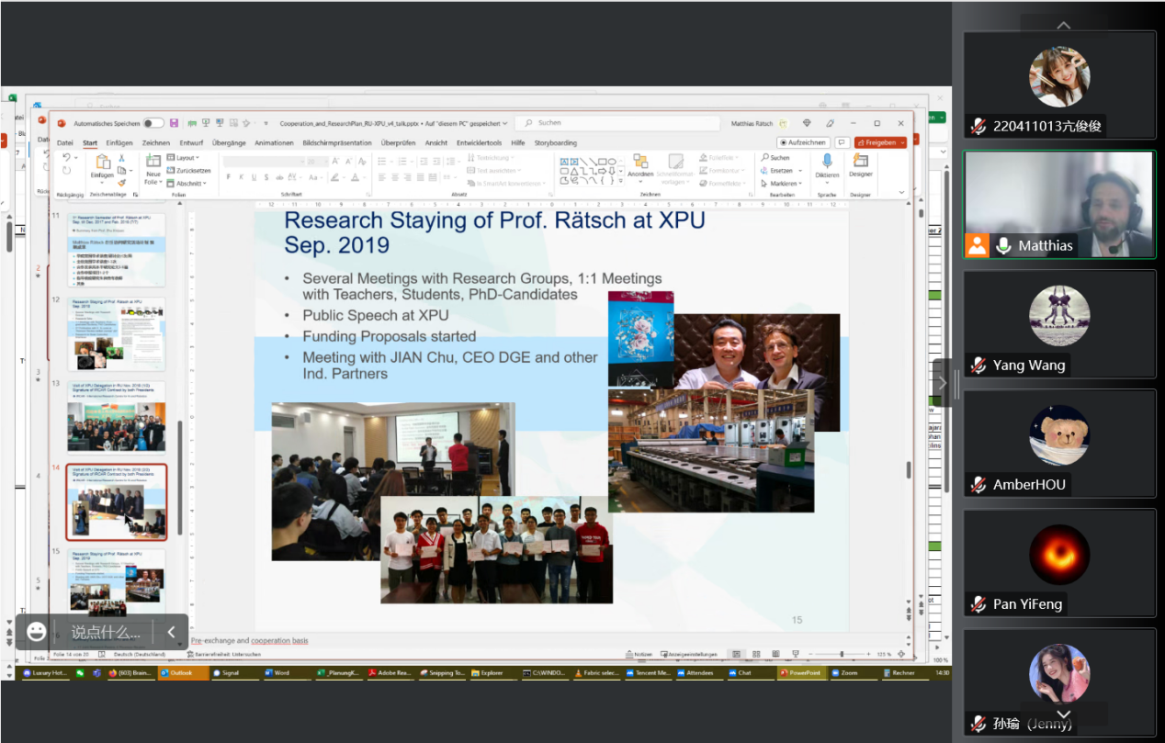Click the Undo arrow in the ribbon

[x=66, y=158]
